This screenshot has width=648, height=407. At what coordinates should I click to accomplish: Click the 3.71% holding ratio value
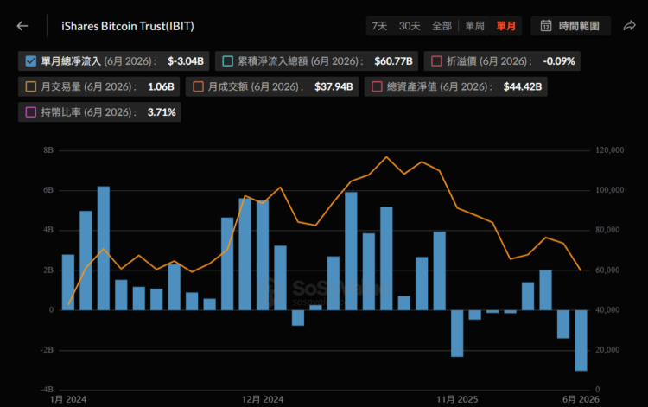click(162, 112)
